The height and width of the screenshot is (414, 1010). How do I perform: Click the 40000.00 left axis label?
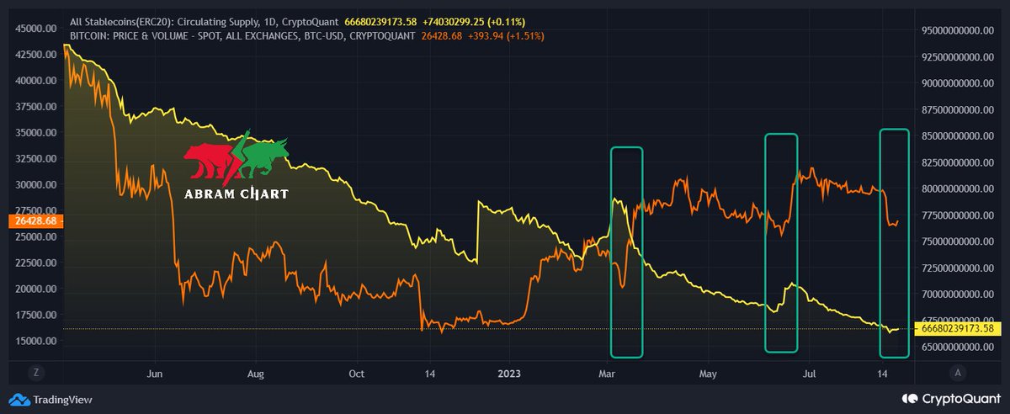(35, 81)
